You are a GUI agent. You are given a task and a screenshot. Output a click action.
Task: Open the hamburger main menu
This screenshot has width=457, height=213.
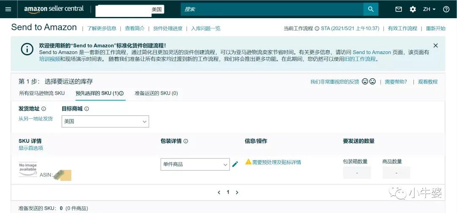pyautogui.click(x=8, y=9)
